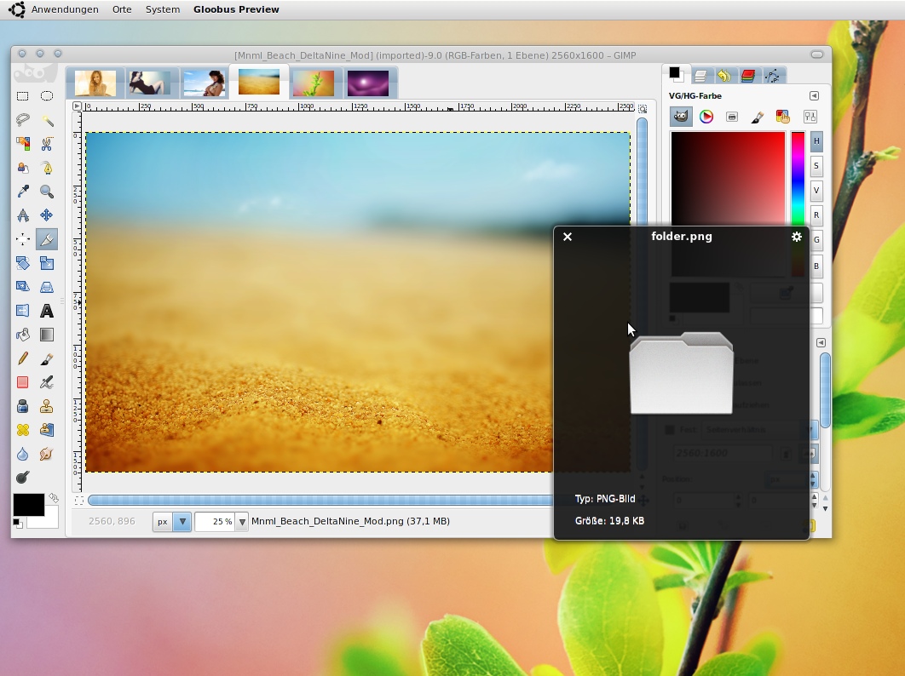905x676 pixels.
Task: Open the ruler corner image menu
Action: 77,106
